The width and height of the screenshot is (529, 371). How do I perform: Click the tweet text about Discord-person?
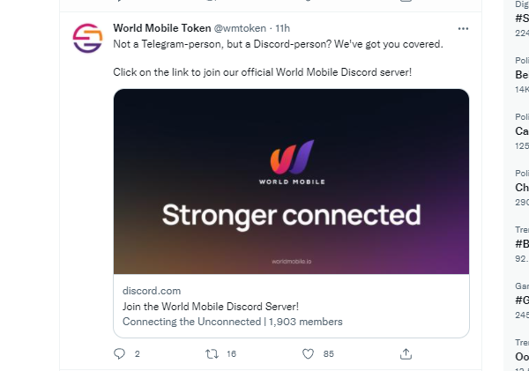pos(278,44)
